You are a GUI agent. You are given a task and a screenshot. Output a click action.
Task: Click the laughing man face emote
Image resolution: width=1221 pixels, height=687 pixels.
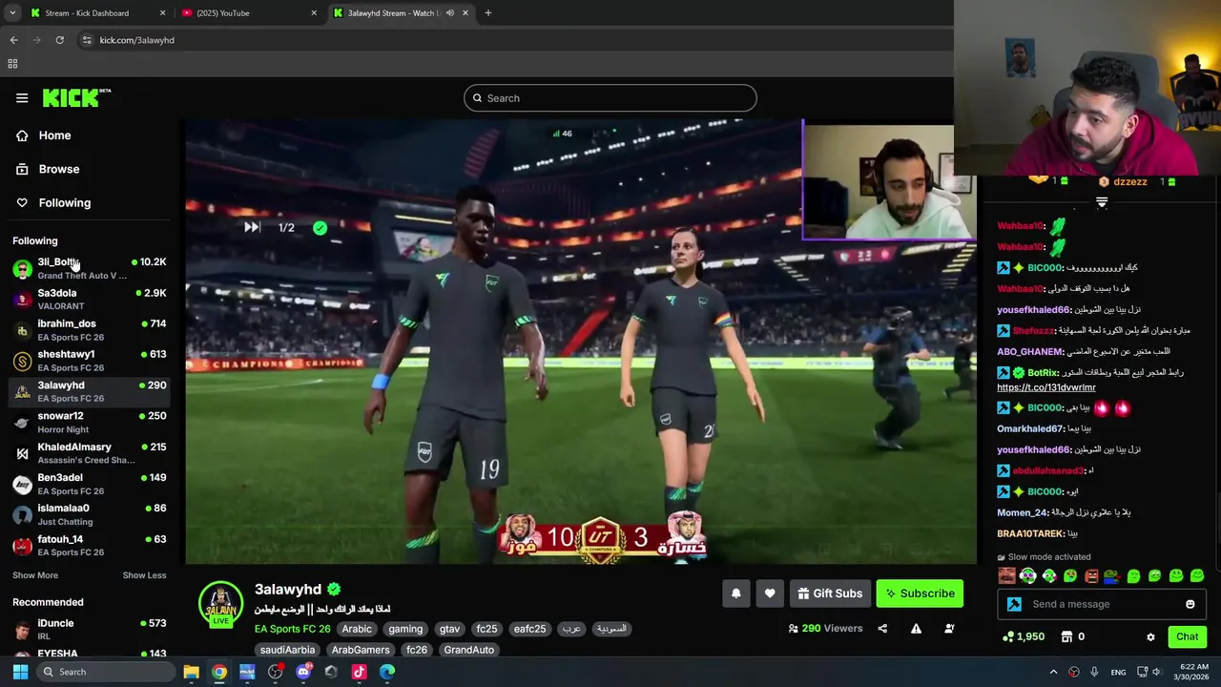click(1006, 575)
